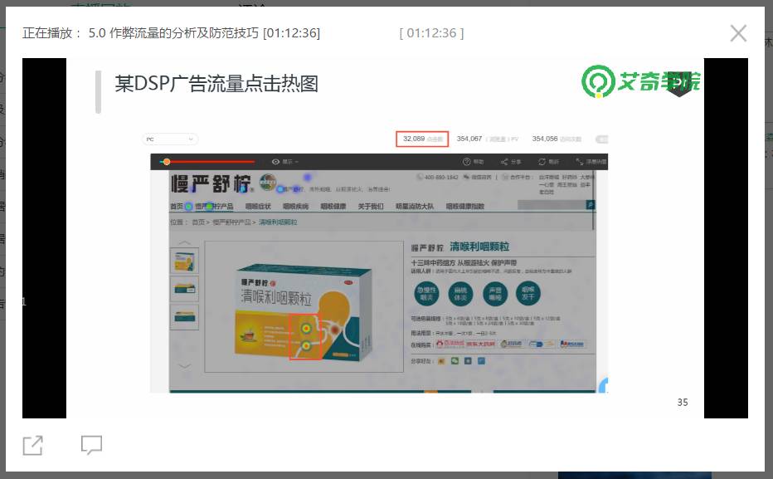This screenshot has height=479, width=773.
Task: Select 咽喉健康指数 in site navigation
Action: [465, 206]
